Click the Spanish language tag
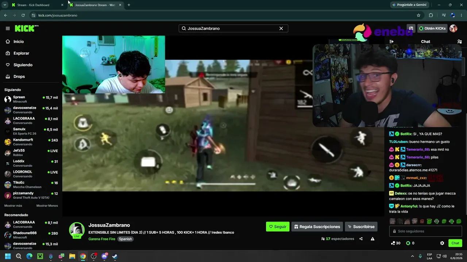This screenshot has height=262, width=467. pos(125,239)
